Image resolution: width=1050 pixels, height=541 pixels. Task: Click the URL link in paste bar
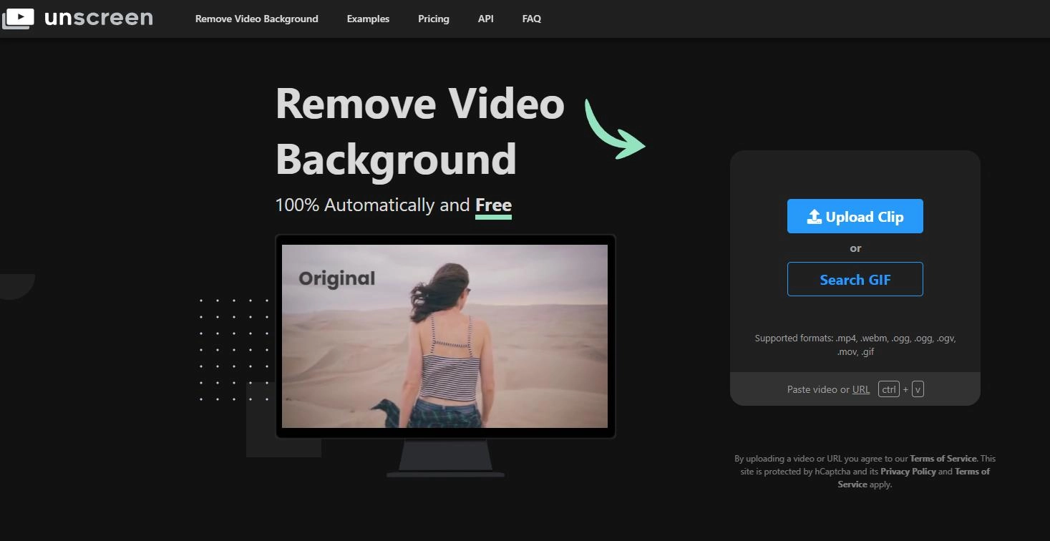point(861,389)
